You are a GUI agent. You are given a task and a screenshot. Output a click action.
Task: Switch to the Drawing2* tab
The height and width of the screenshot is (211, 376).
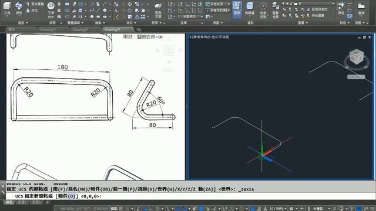(x=80, y=30)
